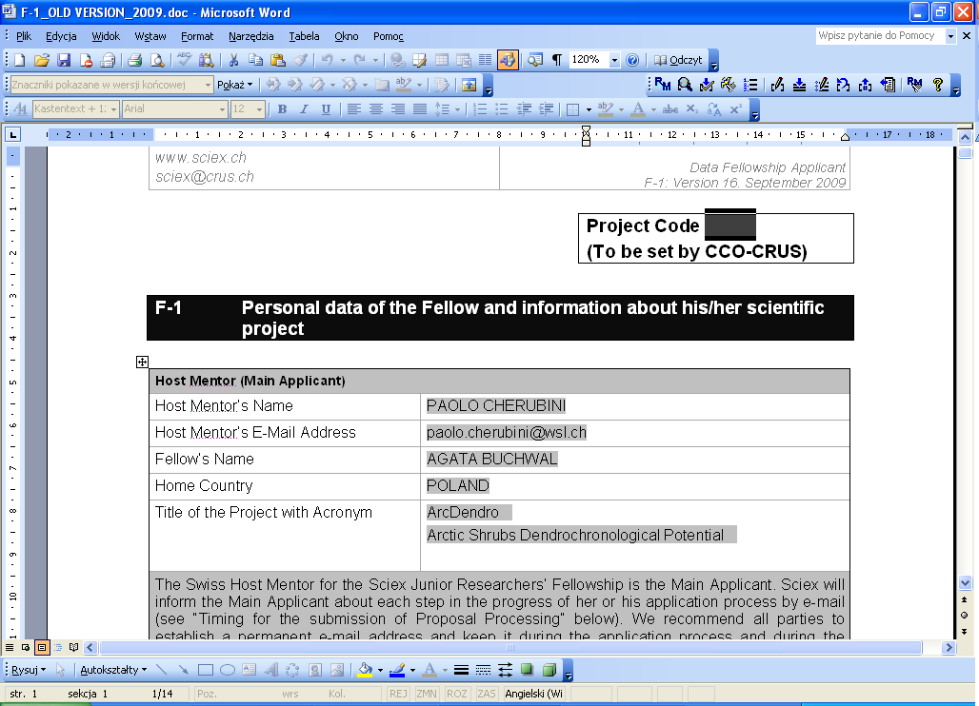Center the text
This screenshot has width=979, height=706.
[x=376, y=109]
